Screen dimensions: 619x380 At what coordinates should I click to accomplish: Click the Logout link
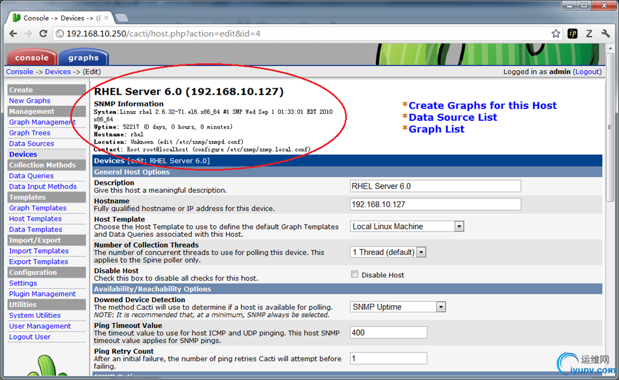tap(588, 71)
